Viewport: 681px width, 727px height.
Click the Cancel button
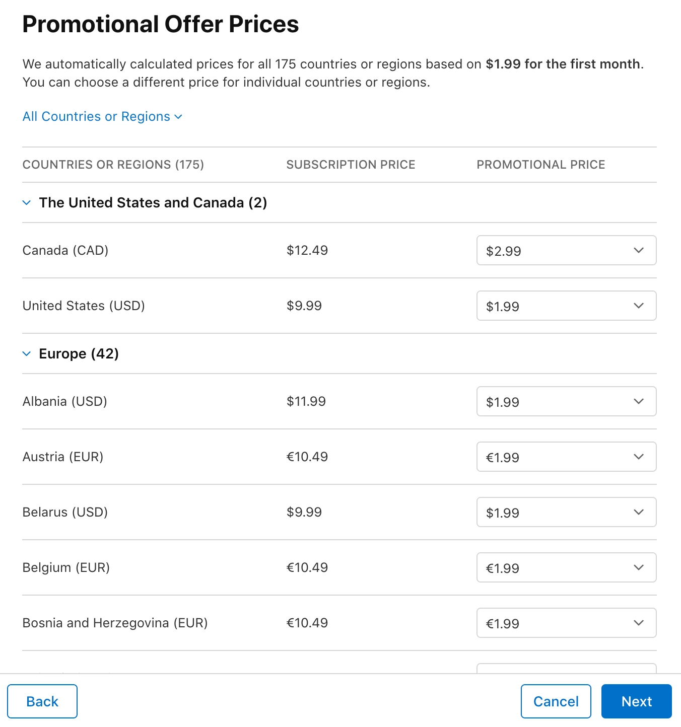tap(556, 701)
